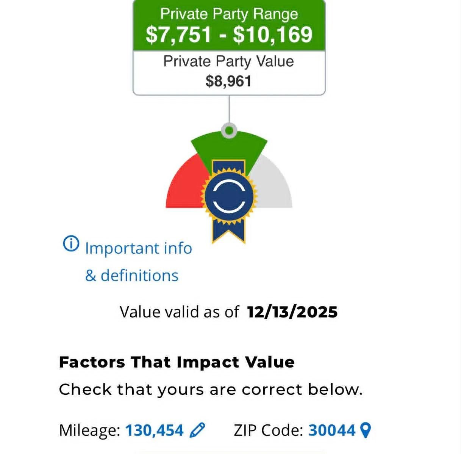Click the info circle icon
The width and height of the screenshot is (461, 454).
click(x=71, y=244)
